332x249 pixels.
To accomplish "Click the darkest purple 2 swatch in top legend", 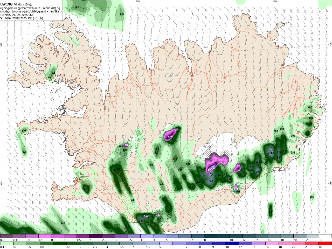I will pos(95,236).
